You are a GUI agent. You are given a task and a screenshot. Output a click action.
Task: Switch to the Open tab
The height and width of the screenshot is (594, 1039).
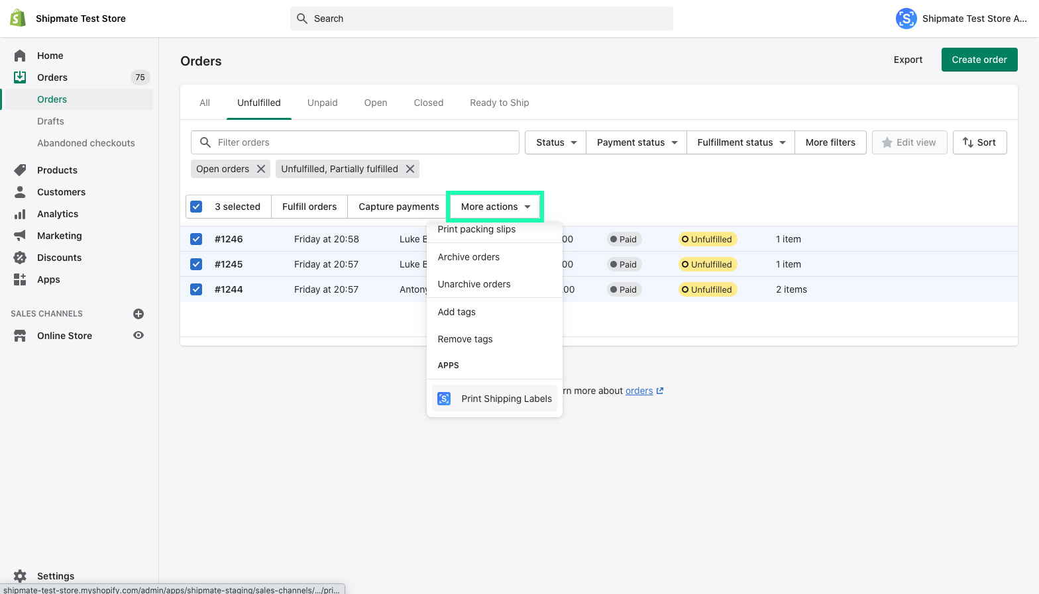(x=376, y=103)
